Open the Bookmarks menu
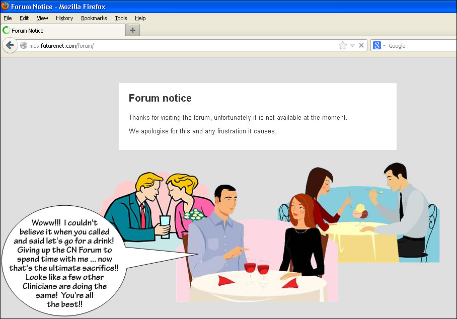 pyautogui.click(x=94, y=18)
